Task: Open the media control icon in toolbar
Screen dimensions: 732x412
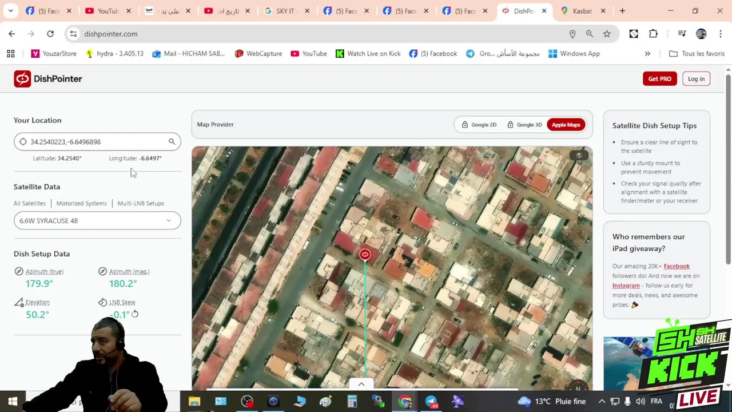Action: [682, 34]
